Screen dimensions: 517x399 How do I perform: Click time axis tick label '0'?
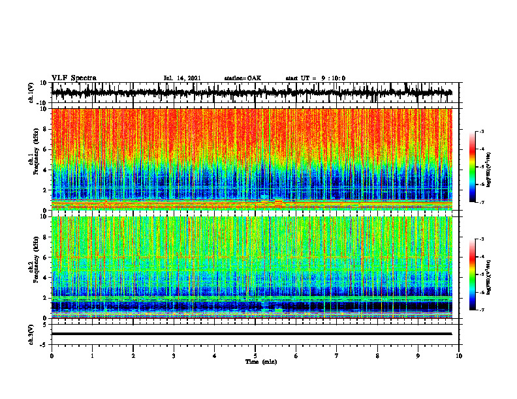click(52, 356)
